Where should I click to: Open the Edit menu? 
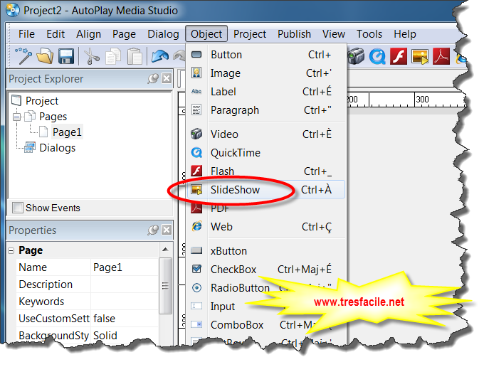[x=56, y=34]
